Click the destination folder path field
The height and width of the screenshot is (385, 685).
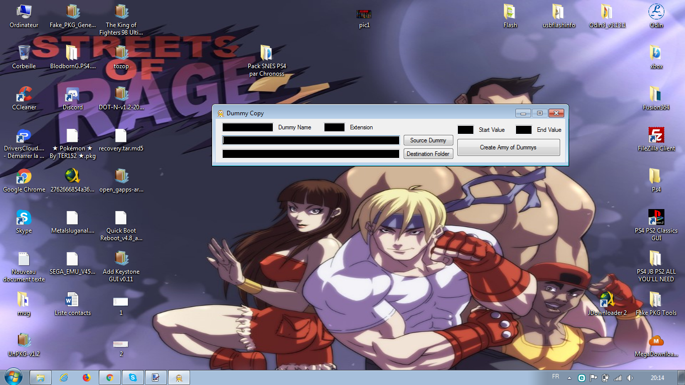tap(311, 154)
